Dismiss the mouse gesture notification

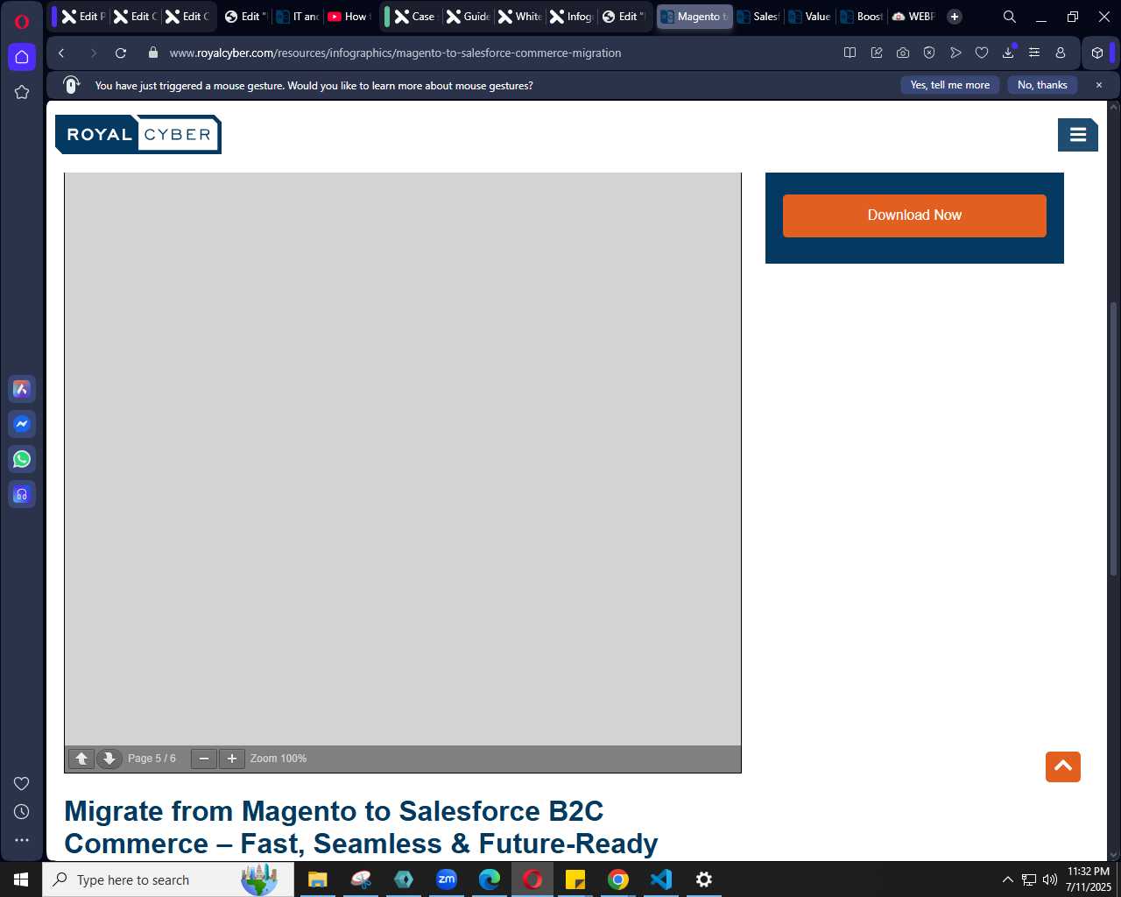1099,85
